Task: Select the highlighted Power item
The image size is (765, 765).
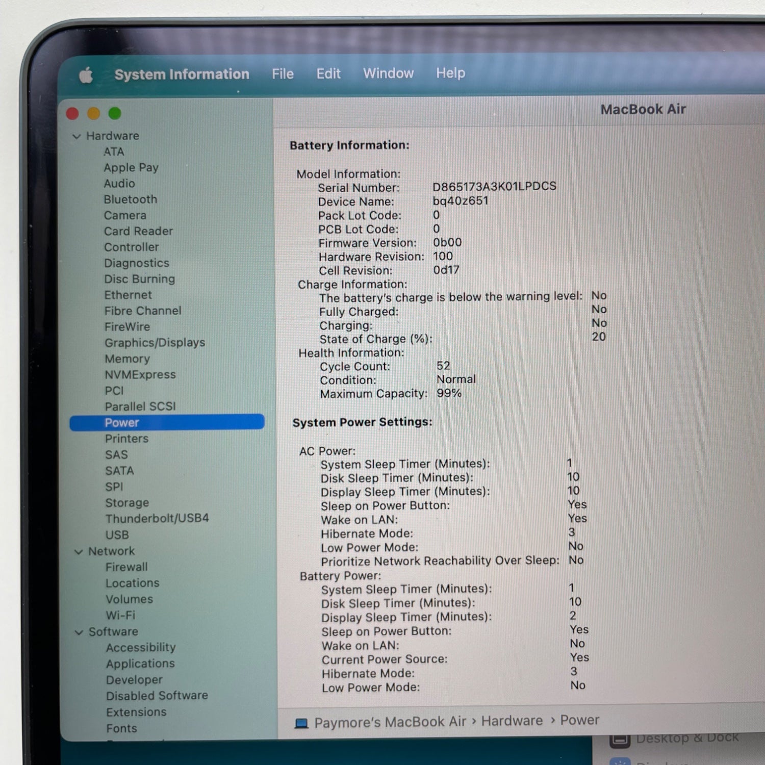Action: 167,422
